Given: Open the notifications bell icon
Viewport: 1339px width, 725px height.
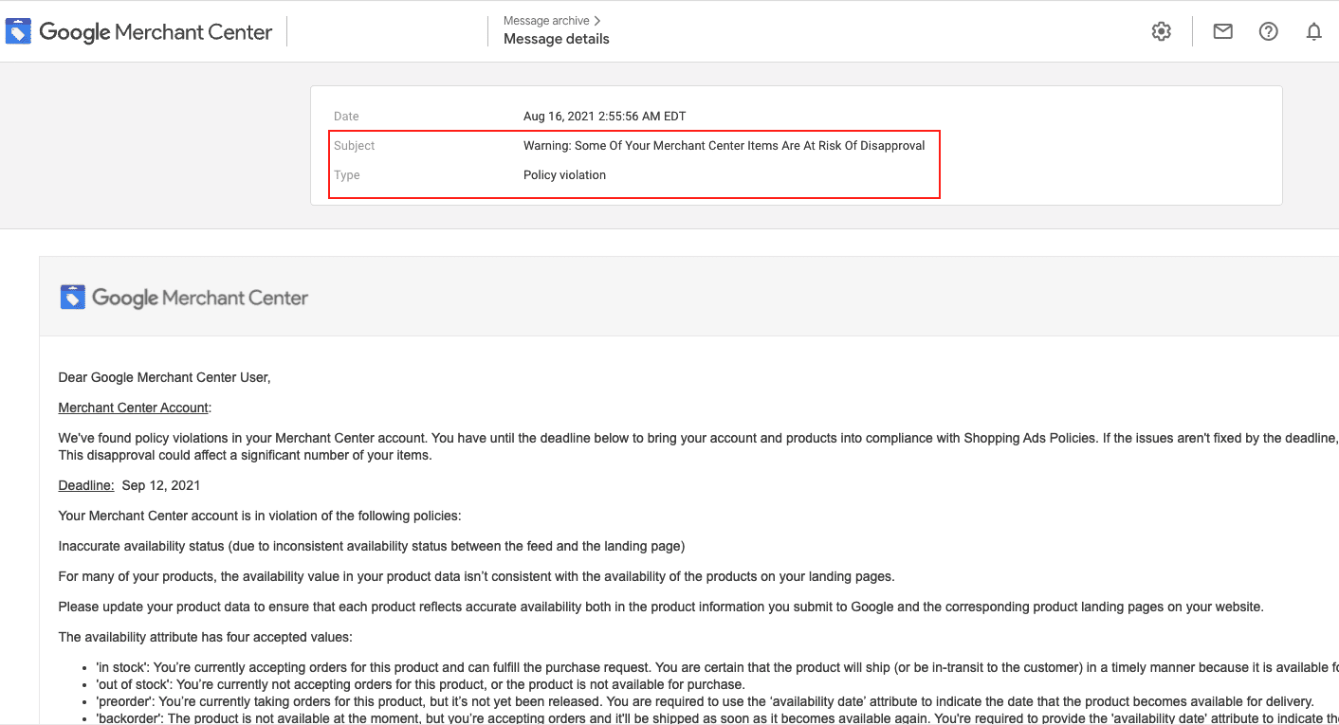Looking at the screenshot, I should pos(1313,31).
